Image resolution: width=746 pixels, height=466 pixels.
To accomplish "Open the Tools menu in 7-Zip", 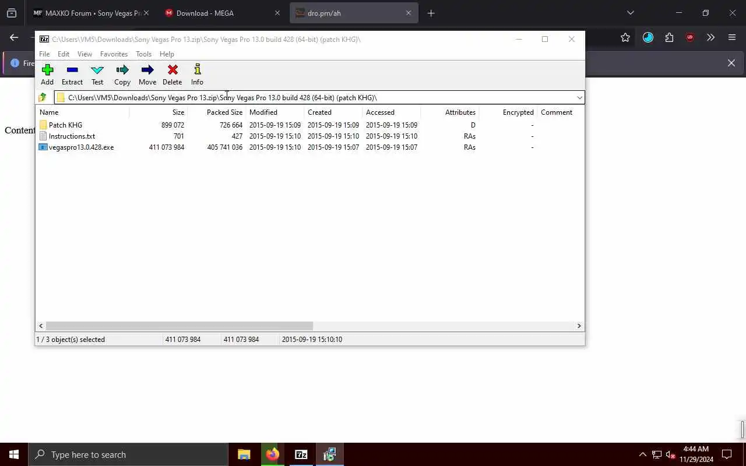I will 143,54.
